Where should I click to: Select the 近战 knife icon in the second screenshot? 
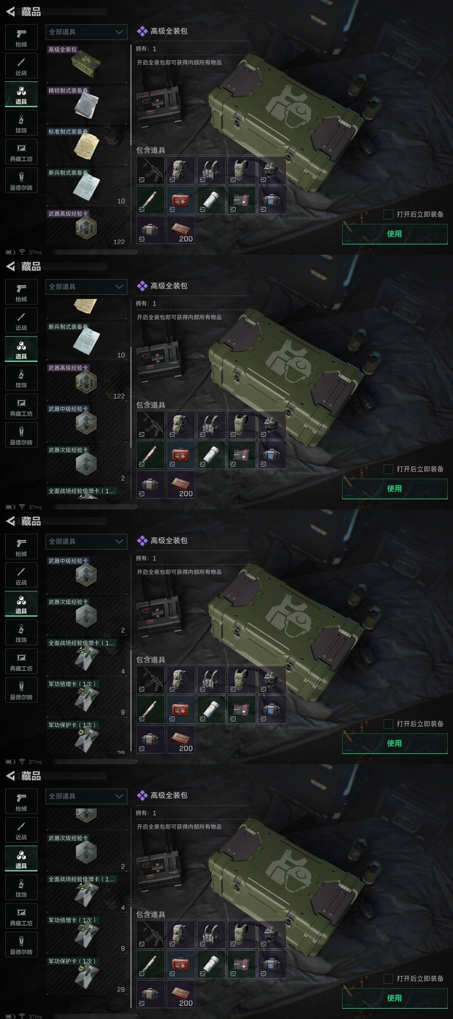pyautogui.click(x=21, y=321)
